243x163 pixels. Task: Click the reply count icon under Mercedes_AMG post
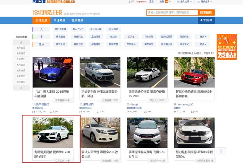(x=192, y=112)
